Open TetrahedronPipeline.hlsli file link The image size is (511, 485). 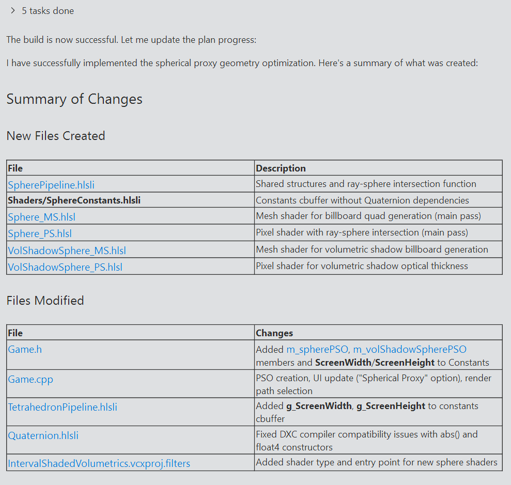(63, 407)
